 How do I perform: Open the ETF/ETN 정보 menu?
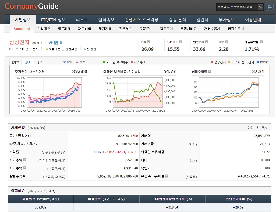tap(53, 20)
